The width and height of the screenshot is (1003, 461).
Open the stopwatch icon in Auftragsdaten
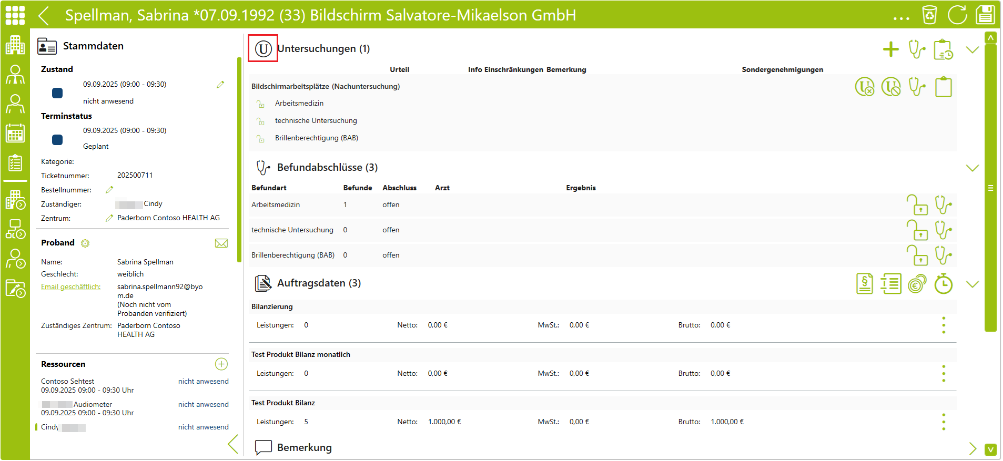coord(943,284)
